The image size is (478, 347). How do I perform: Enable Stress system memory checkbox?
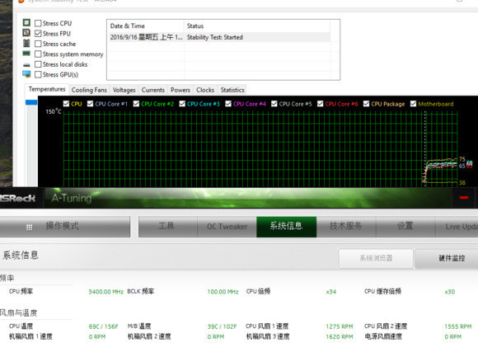38,54
